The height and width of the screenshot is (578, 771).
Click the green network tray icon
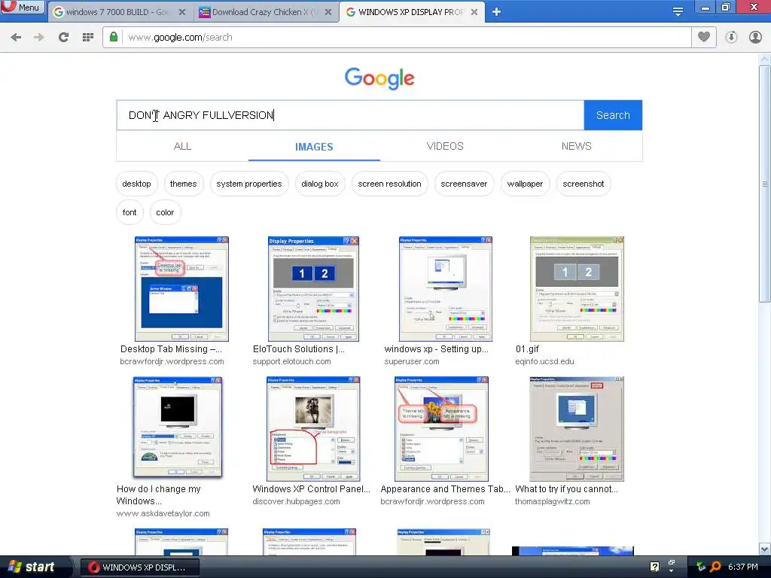point(701,567)
